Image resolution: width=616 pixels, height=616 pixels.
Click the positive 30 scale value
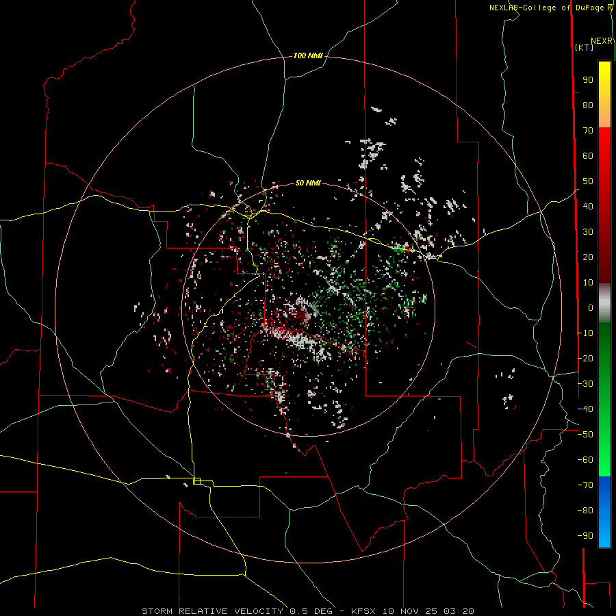click(x=588, y=232)
